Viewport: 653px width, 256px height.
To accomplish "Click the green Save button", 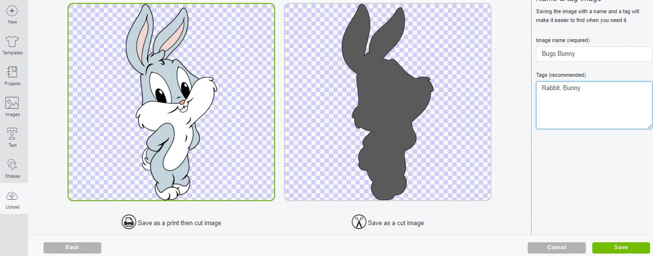I will click(x=621, y=248).
